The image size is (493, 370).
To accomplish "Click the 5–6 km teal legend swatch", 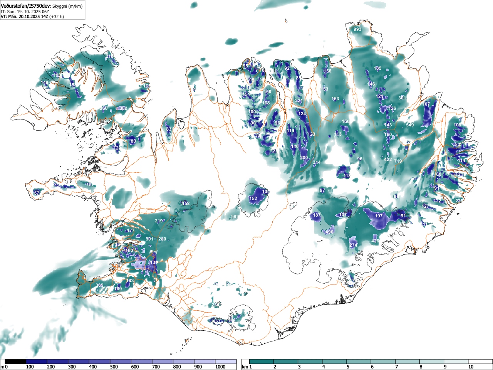I will 359,362.
